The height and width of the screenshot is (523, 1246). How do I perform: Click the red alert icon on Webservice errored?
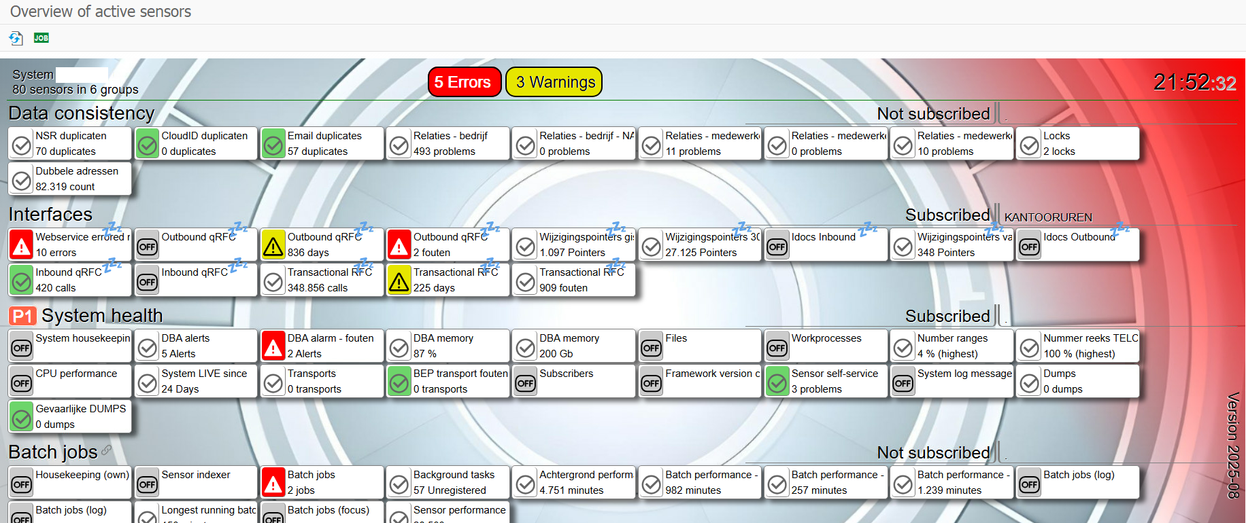pos(22,246)
